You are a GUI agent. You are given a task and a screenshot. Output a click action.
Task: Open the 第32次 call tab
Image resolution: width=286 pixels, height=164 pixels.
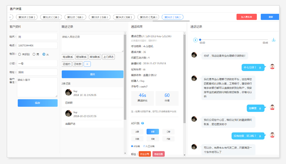coord(75,17)
